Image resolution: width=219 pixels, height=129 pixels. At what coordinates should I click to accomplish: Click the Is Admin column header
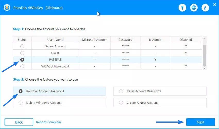click(x=155, y=40)
